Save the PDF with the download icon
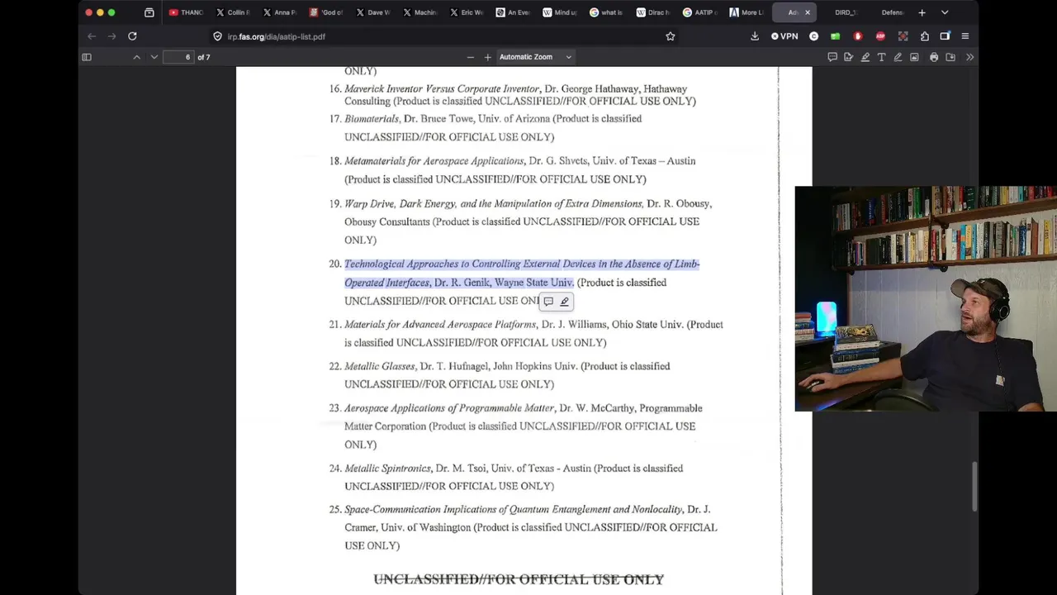The image size is (1057, 595). 950,57
